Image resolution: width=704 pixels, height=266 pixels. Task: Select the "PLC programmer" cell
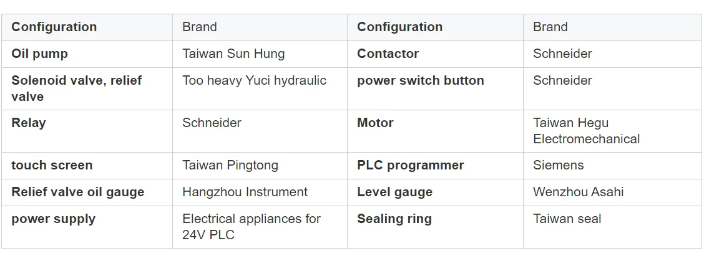point(410,166)
